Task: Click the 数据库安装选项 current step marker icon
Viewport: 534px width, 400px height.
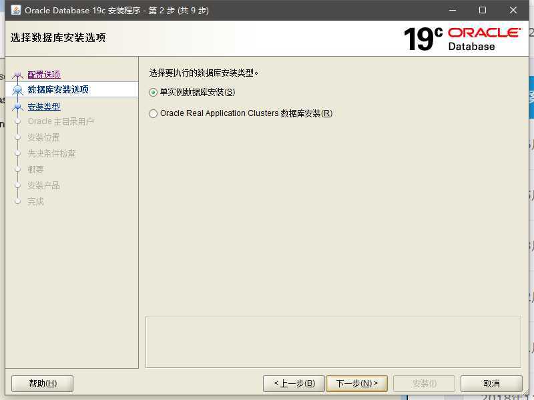Action: click(x=18, y=90)
